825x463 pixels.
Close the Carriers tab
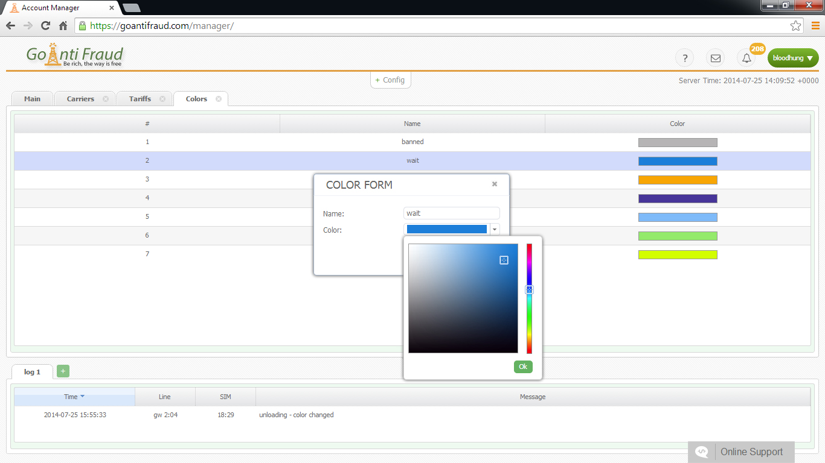click(x=106, y=99)
